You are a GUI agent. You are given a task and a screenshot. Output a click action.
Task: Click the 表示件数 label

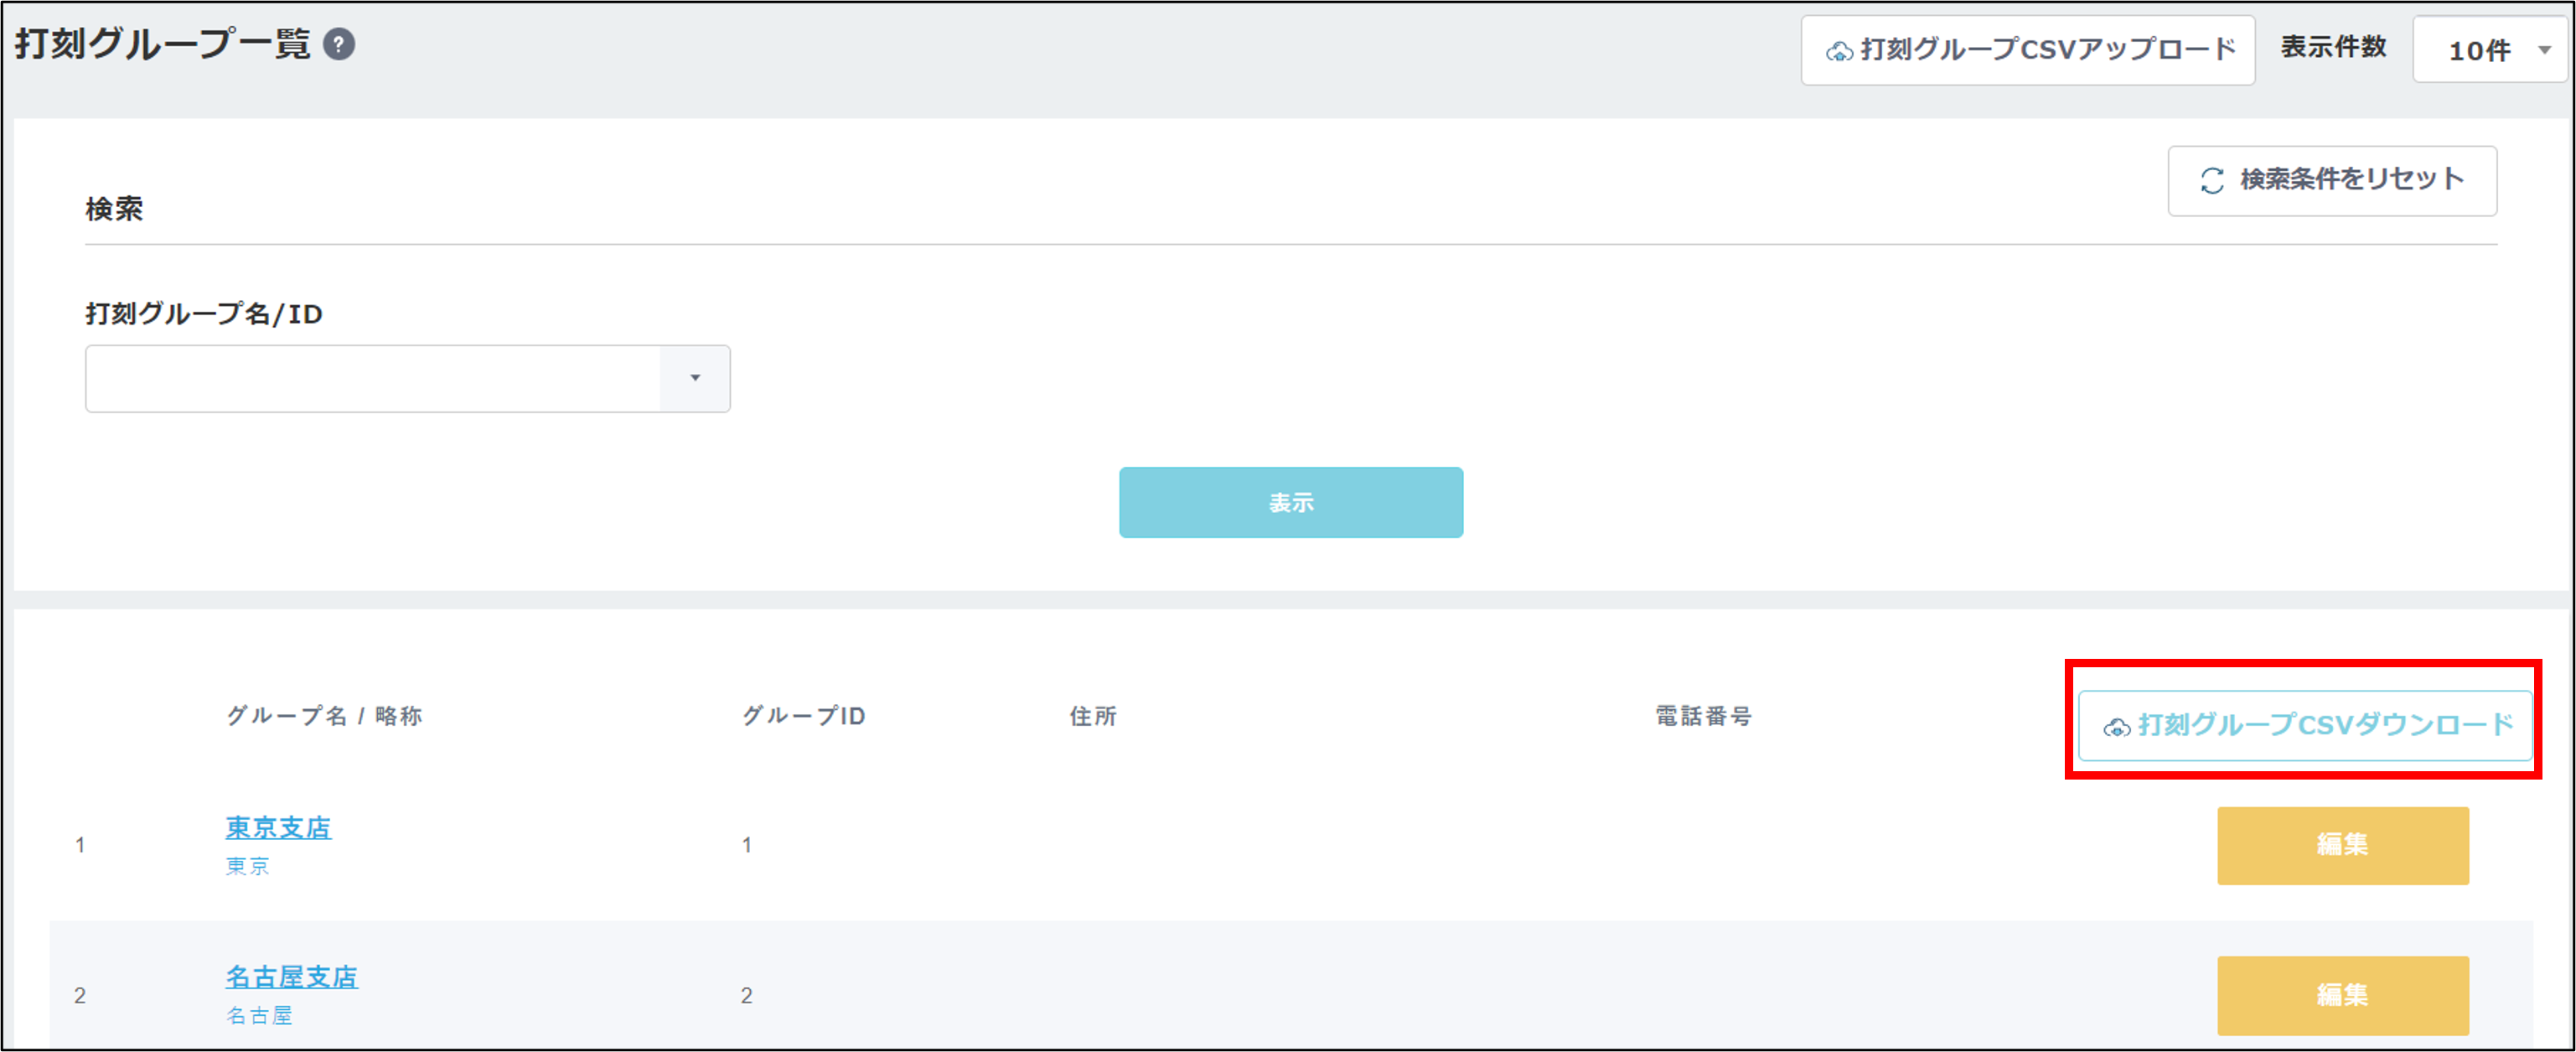click(2332, 47)
